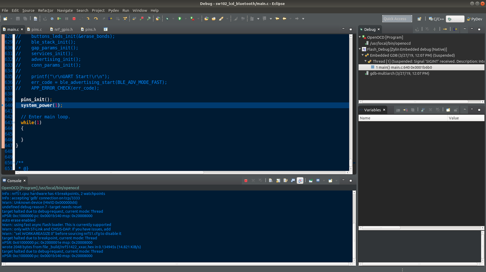
Task: Open the File menu
Action: (x=5, y=10)
